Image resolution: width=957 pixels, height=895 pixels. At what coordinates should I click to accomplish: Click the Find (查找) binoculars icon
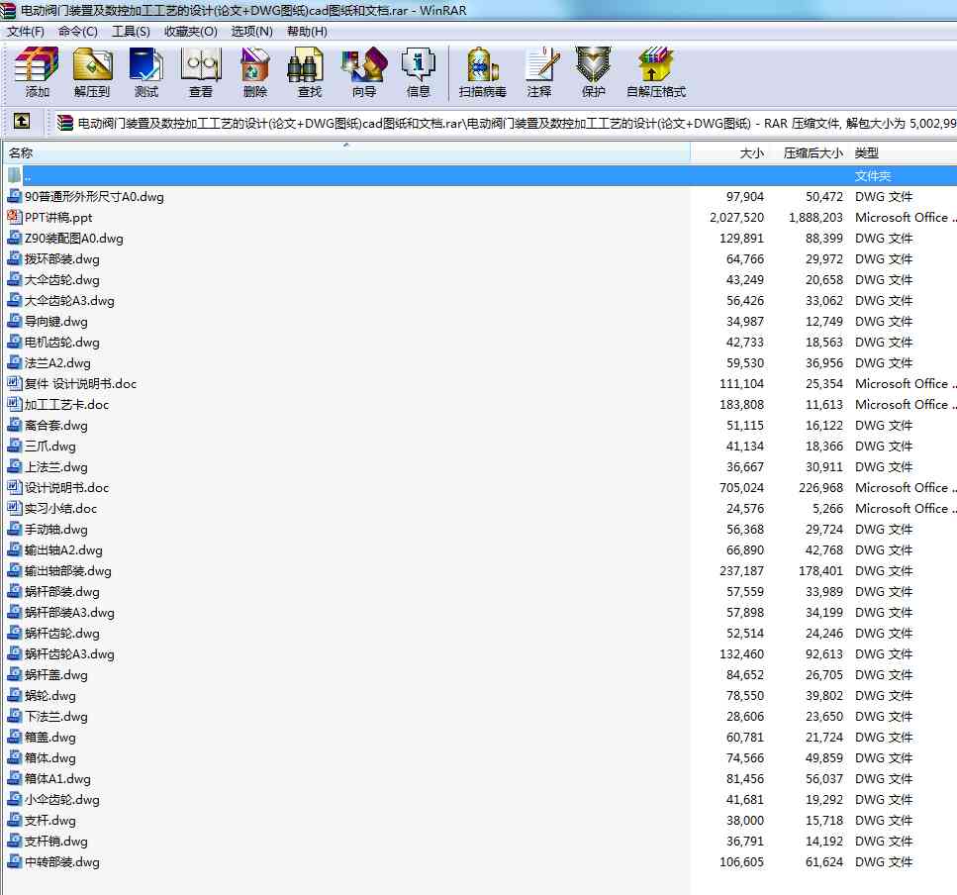pos(310,72)
